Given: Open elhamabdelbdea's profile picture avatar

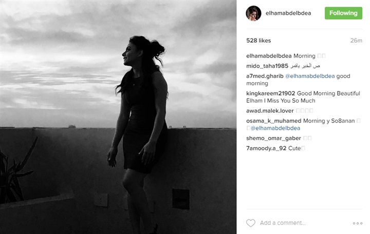Looking at the screenshot, I should tap(253, 13).
